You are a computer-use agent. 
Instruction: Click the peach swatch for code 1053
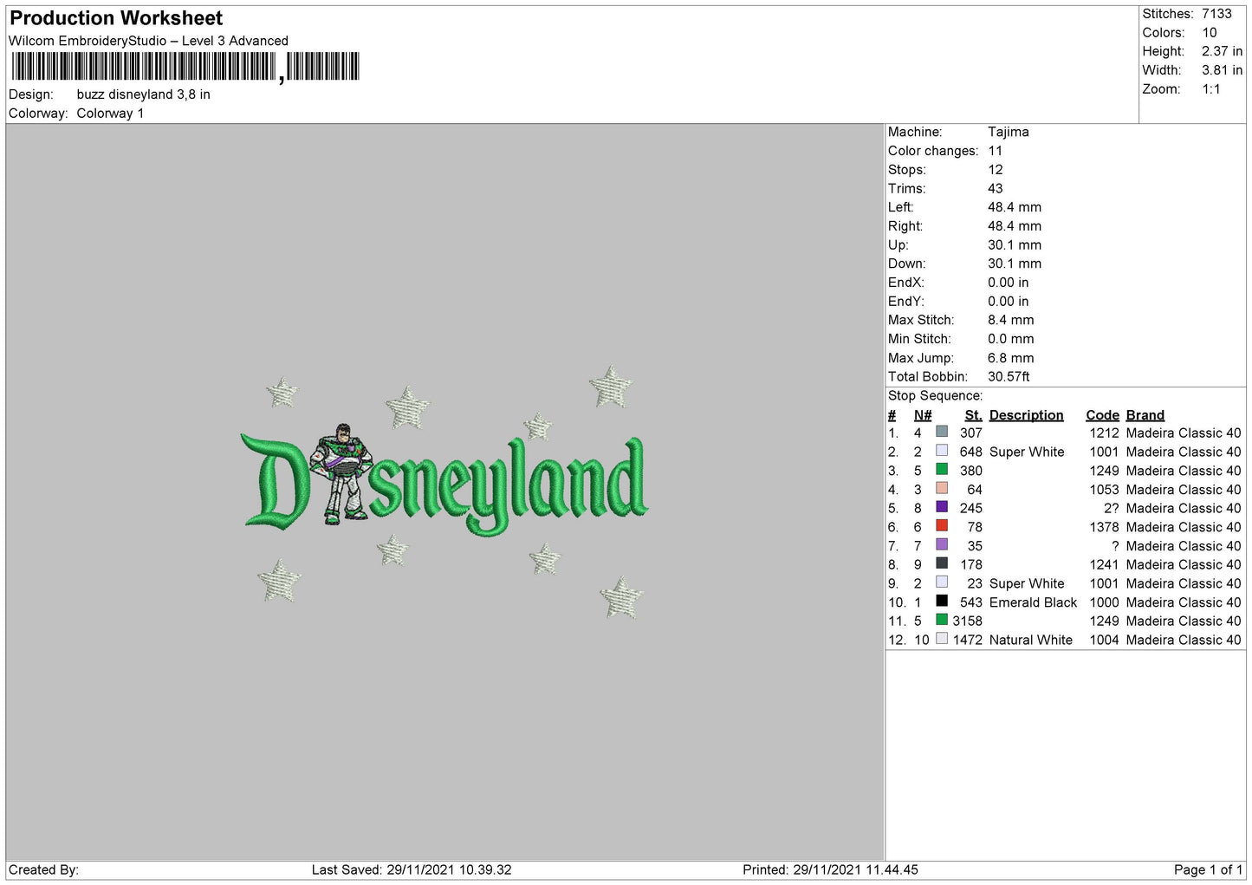point(942,488)
